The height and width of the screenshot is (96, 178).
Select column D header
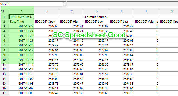pos(96,11)
